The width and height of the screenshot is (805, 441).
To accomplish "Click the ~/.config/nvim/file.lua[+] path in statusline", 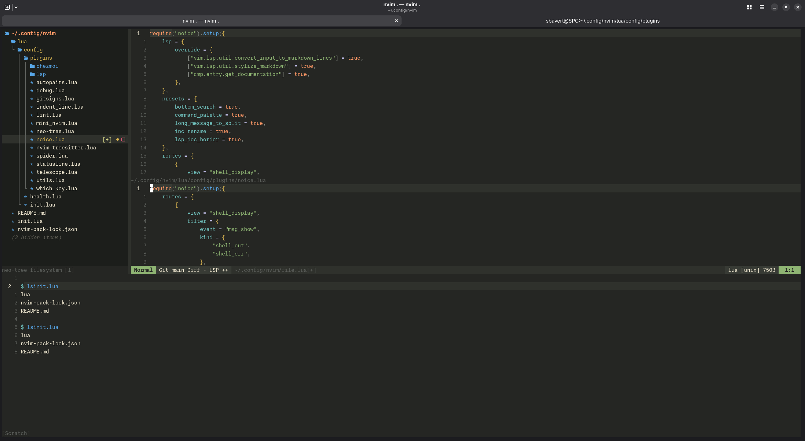I will (x=275, y=270).
